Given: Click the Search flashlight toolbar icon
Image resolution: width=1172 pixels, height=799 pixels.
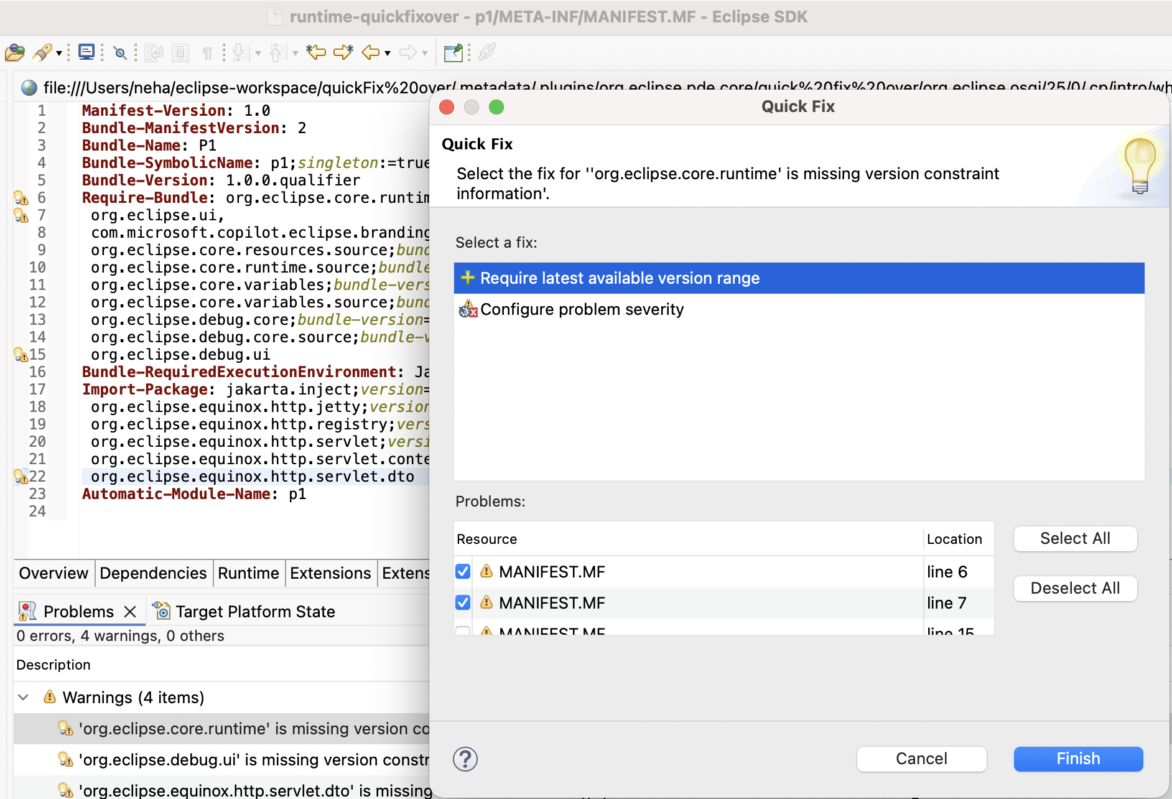Looking at the screenshot, I should (x=42, y=53).
